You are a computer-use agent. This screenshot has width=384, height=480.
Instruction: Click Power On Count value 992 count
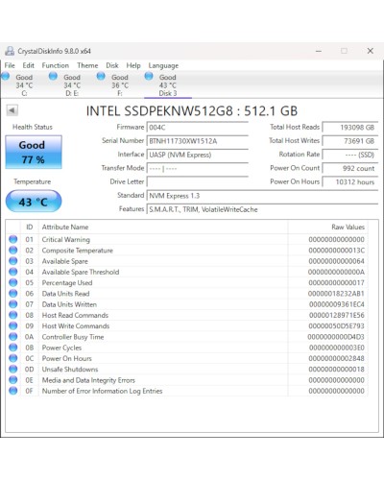pyautogui.click(x=350, y=168)
